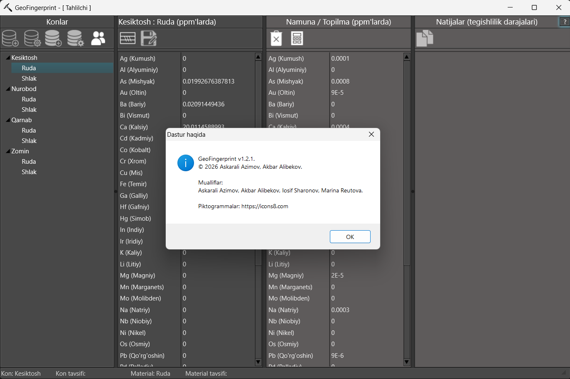
Task: Click the scroll-down arrow of the Namuna list
Action: [407, 362]
